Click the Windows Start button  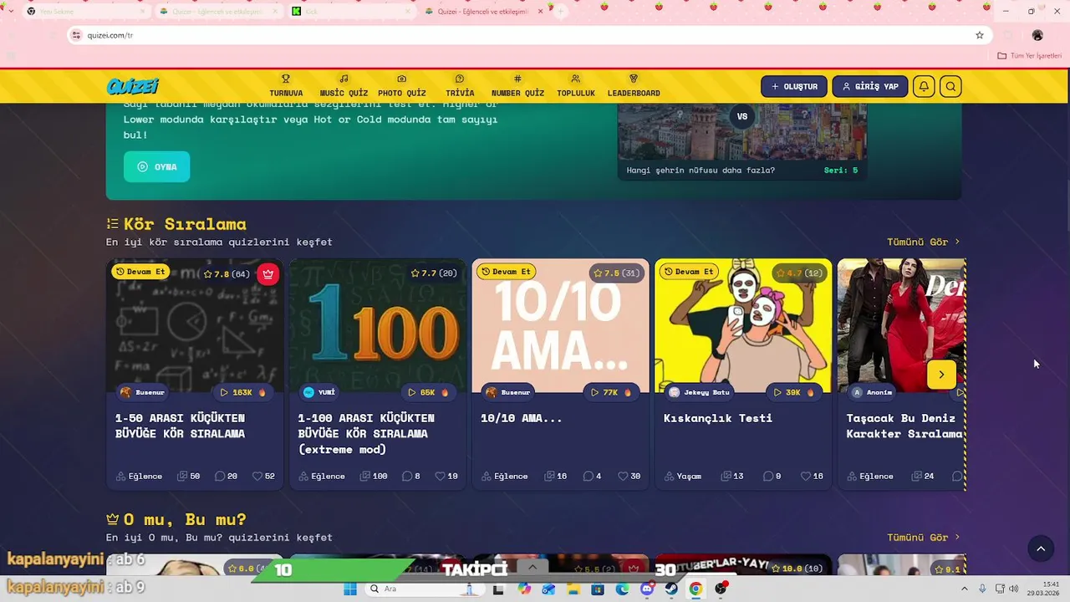350,589
